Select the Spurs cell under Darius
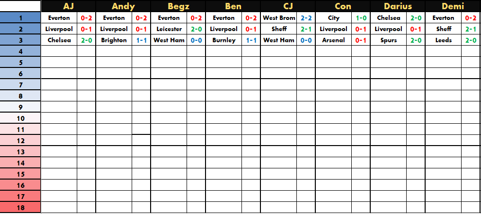Image resolution: width=481 pixels, height=214 pixels. (x=389, y=40)
